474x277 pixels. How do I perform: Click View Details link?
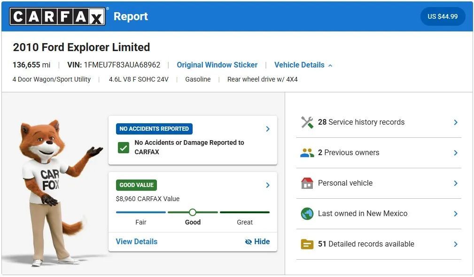coord(137,242)
